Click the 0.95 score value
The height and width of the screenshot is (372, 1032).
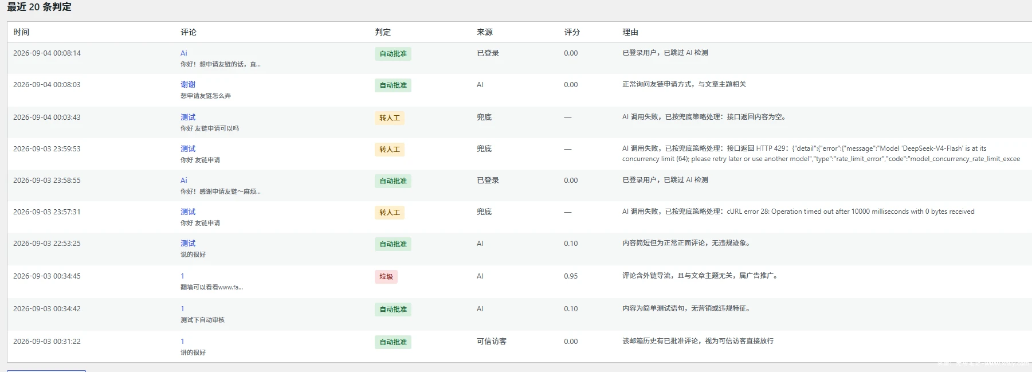point(571,276)
